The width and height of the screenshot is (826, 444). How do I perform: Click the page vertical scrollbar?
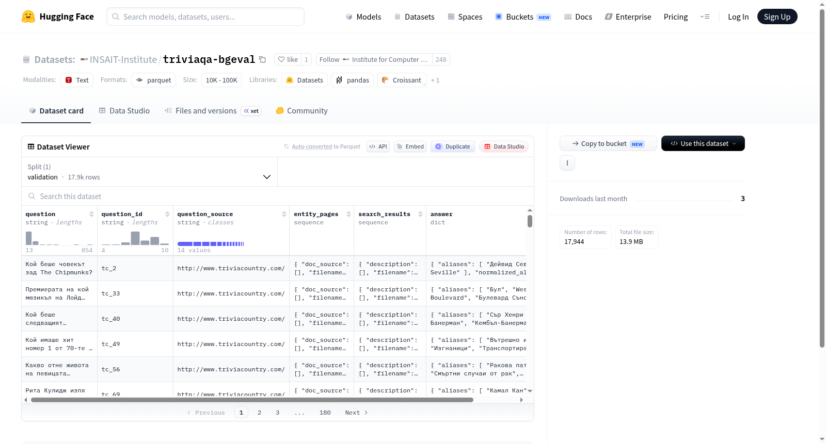pos(822,178)
